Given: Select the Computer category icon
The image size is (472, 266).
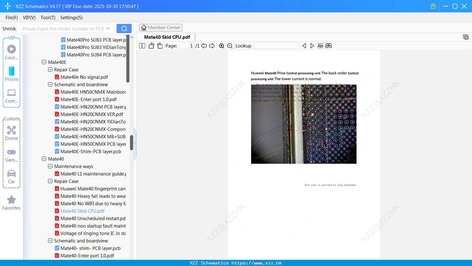Looking at the screenshot, I should (11, 96).
